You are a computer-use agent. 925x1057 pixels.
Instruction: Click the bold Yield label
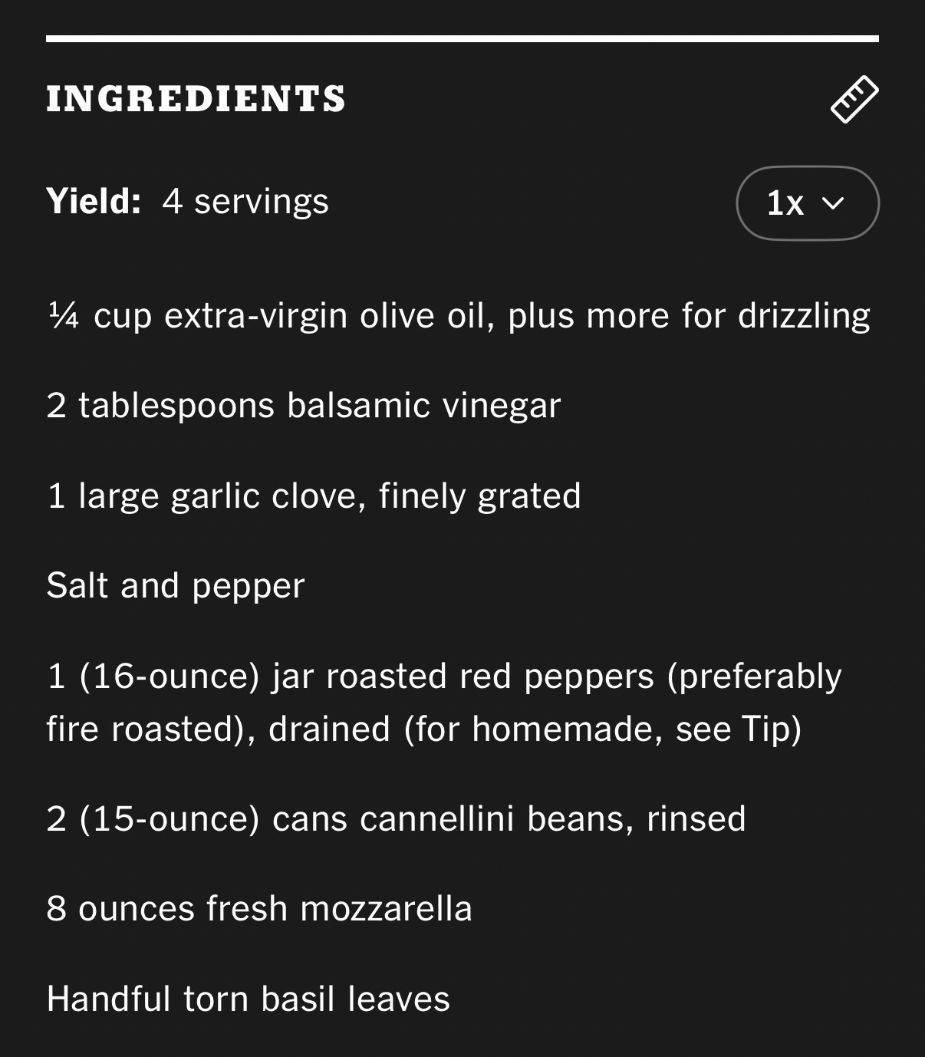pos(94,202)
